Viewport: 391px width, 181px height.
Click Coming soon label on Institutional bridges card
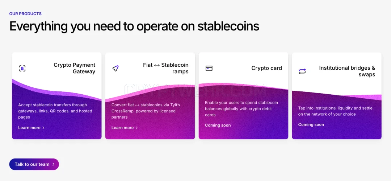pos(311,124)
